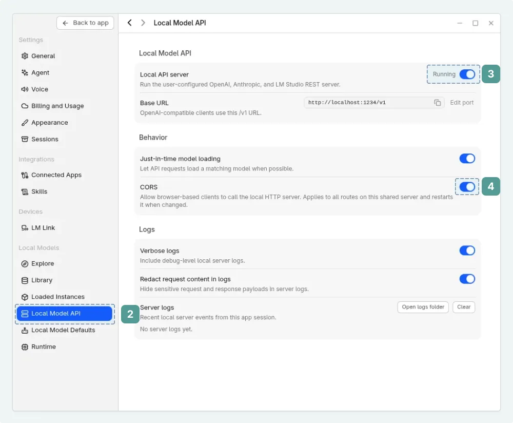This screenshot has height=423, width=513.
Task: Open the Agent settings page
Action: [65, 73]
